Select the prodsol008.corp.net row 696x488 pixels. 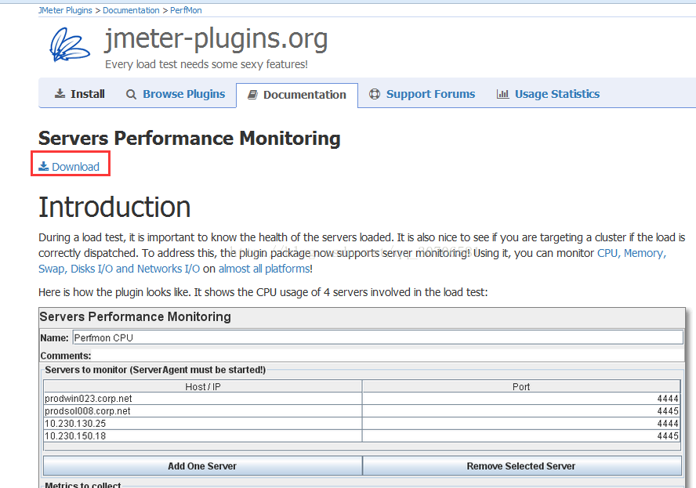pos(362,410)
